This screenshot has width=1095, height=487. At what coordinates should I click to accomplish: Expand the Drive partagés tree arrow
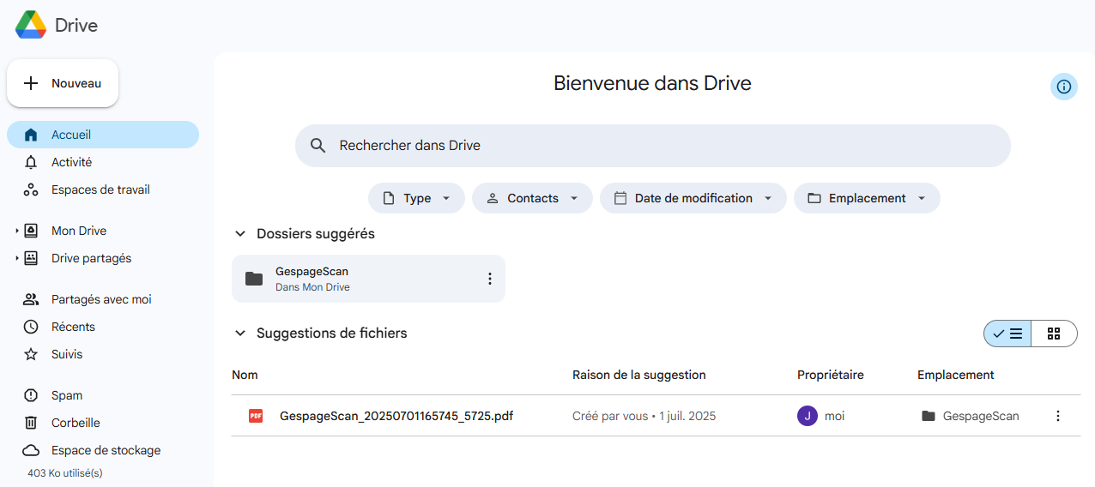pyautogui.click(x=16, y=258)
